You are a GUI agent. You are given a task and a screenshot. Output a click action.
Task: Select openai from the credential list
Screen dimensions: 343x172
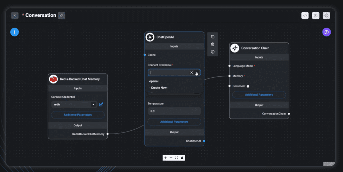click(x=154, y=81)
